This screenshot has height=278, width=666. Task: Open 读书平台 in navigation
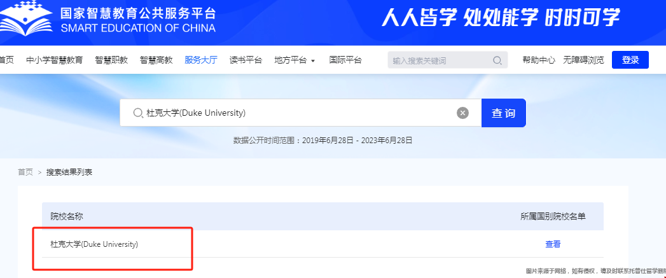click(246, 60)
